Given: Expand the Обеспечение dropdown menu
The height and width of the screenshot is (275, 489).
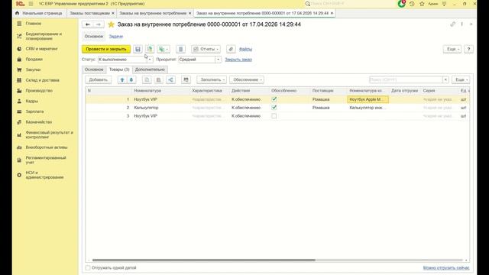Looking at the screenshot, I should pyautogui.click(x=247, y=79).
